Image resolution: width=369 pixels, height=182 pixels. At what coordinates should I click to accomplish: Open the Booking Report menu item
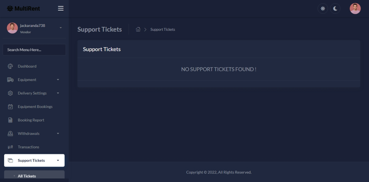[31, 120]
